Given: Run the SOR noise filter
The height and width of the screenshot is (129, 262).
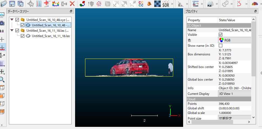Looking at the screenshot, I should [x=166, y=4].
